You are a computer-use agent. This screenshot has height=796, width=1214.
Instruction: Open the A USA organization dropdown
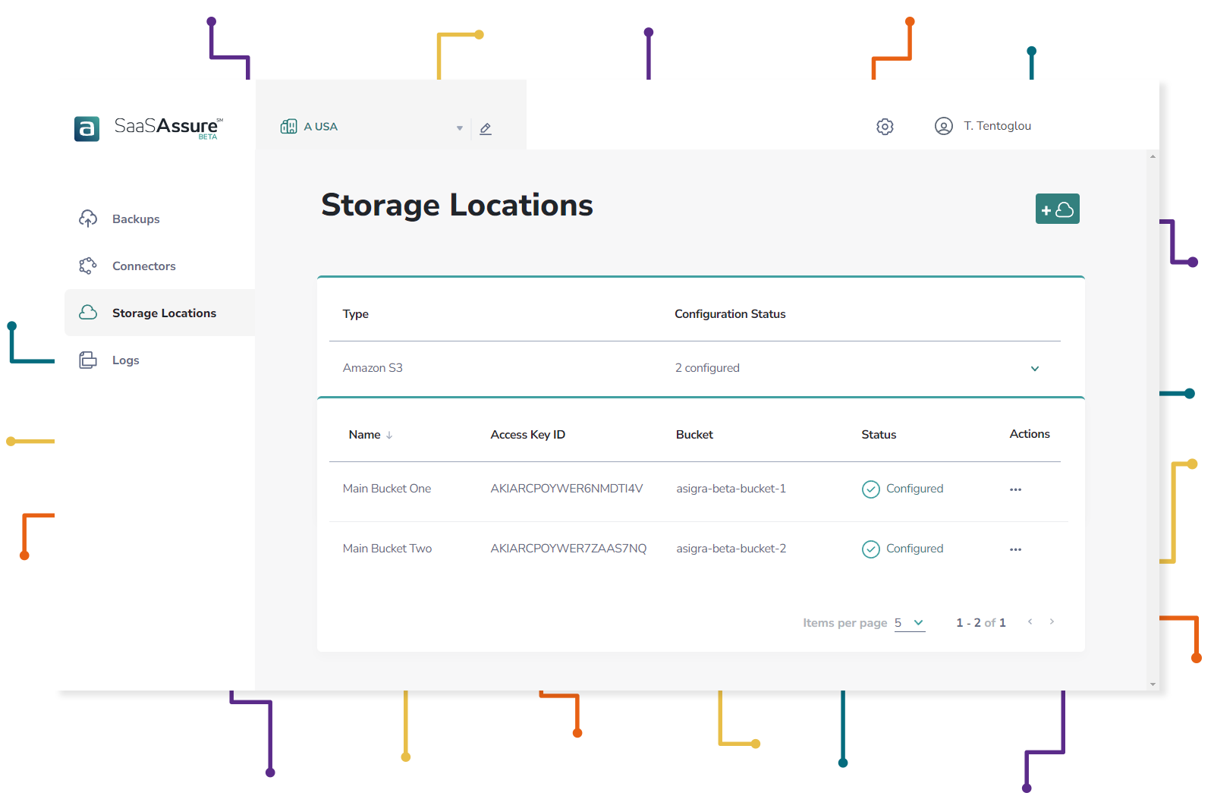coord(459,128)
